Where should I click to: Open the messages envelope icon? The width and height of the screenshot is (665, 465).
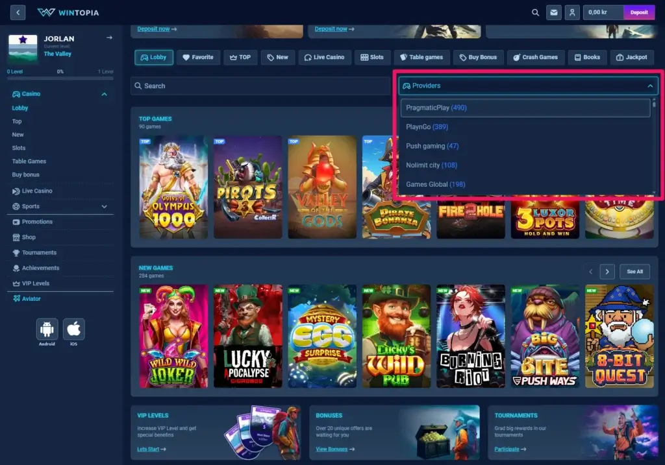point(553,12)
